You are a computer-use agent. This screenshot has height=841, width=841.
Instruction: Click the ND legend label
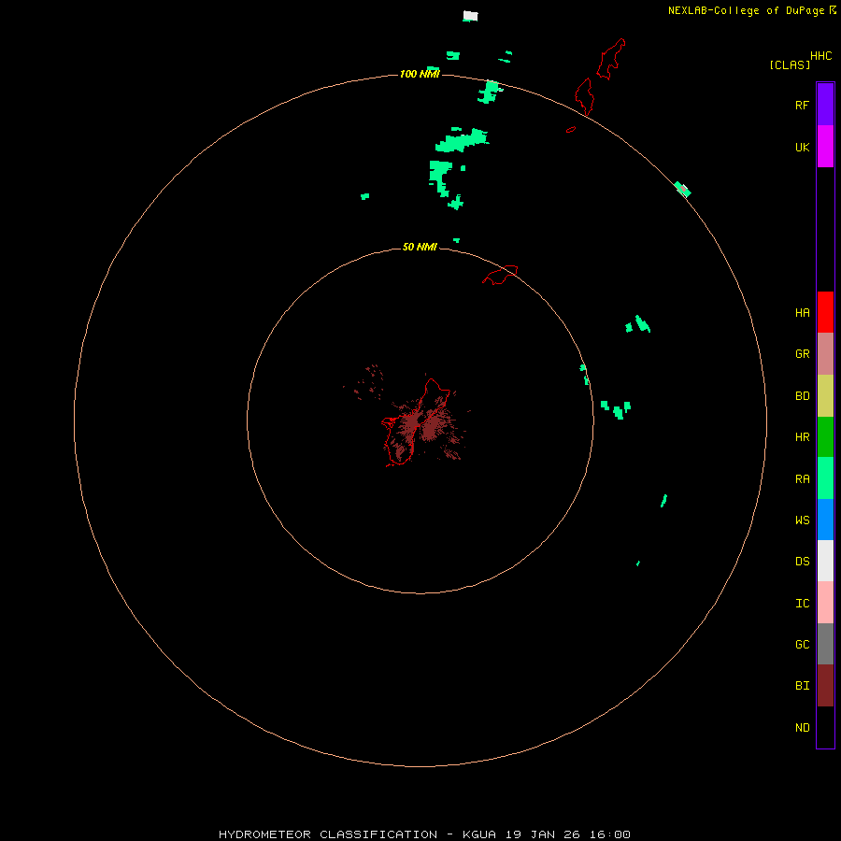tap(802, 728)
